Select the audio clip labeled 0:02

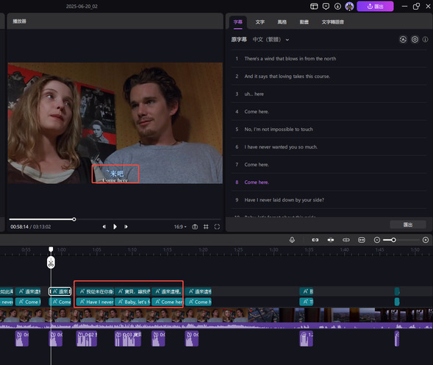click(87, 339)
